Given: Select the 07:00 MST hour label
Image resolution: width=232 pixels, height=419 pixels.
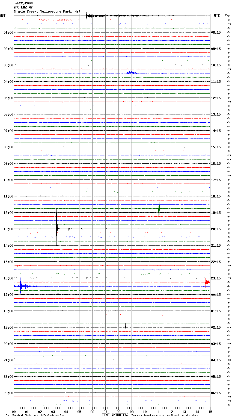Looking at the screenshot, I should point(8,131).
